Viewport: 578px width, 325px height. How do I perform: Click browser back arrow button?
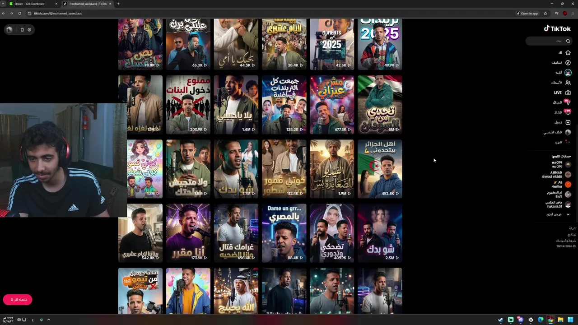tap(4, 14)
